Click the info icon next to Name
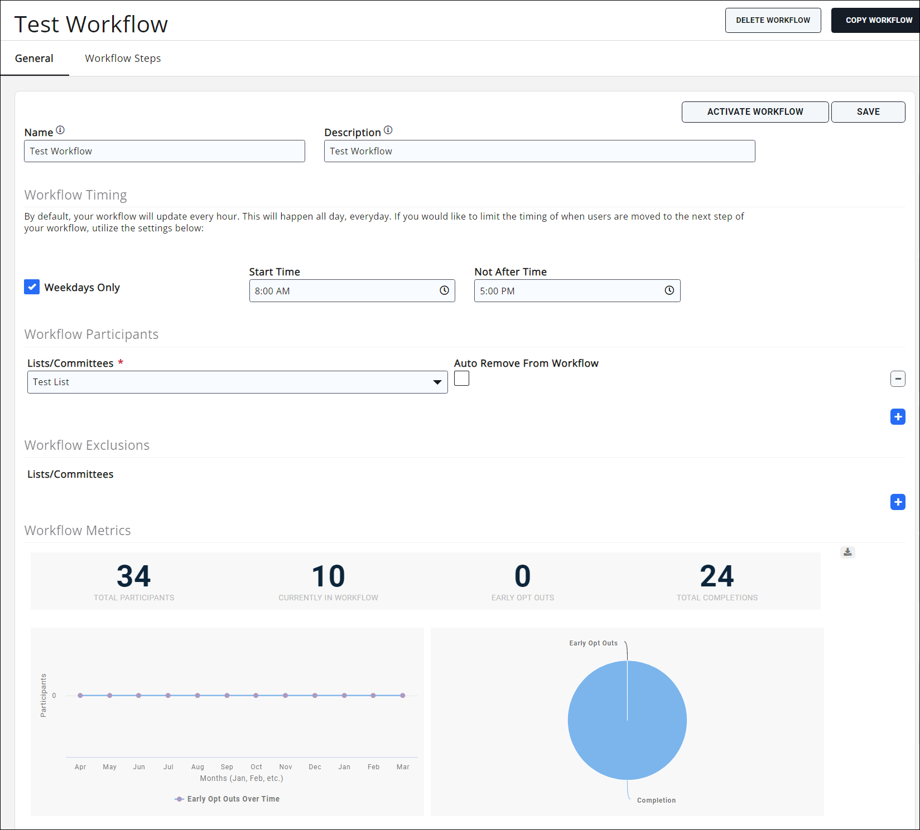Image resolution: width=920 pixels, height=830 pixels. point(60,130)
